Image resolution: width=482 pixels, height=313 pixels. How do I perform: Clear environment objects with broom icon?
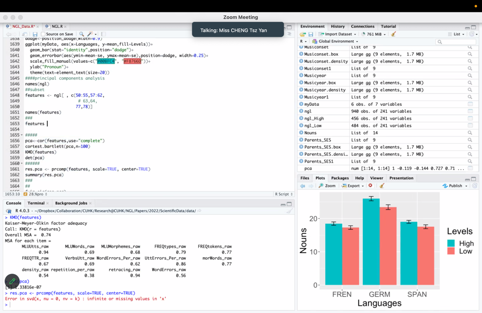(393, 34)
